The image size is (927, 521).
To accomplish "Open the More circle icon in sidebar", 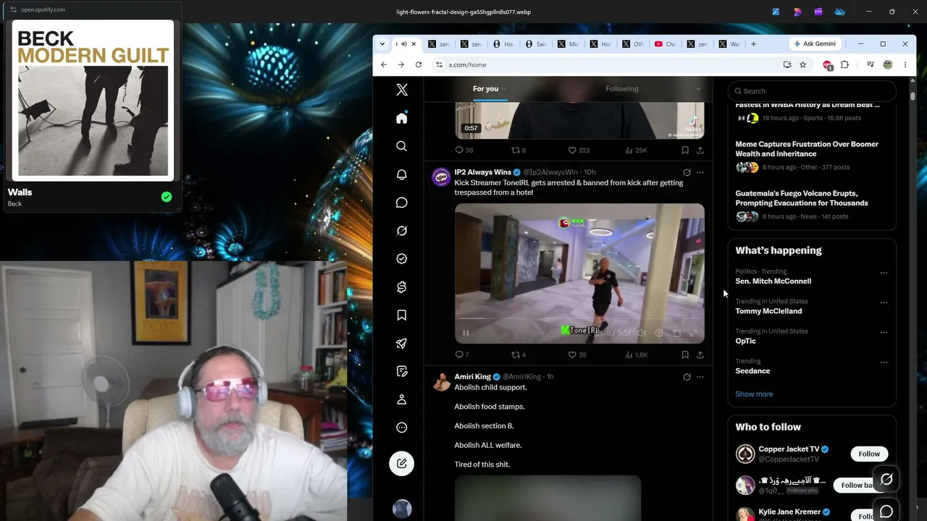I will point(402,428).
